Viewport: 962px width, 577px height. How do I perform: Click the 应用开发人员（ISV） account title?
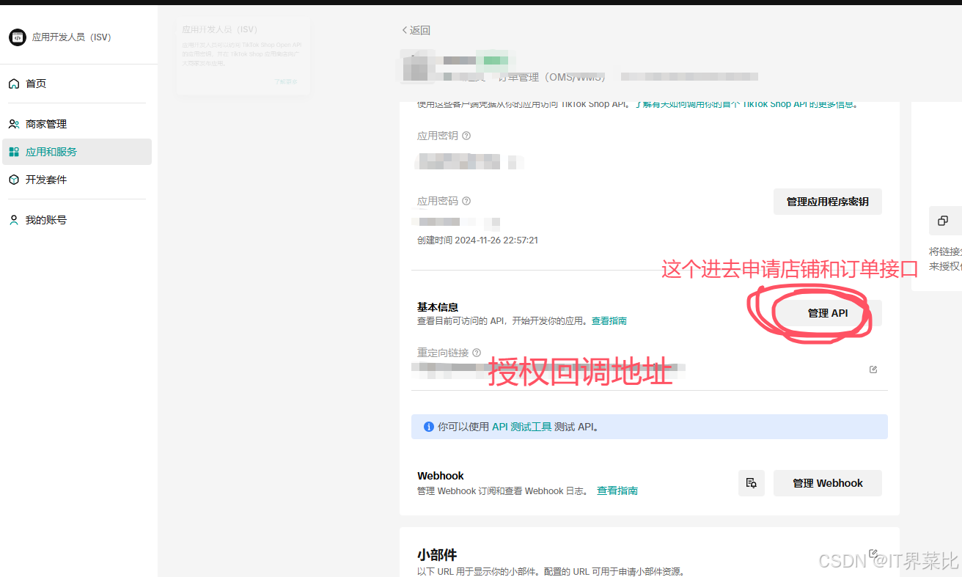72,37
